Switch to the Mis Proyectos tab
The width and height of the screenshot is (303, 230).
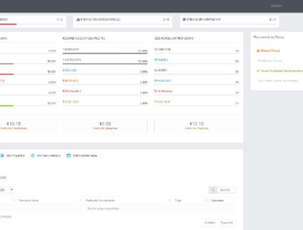[13, 156]
